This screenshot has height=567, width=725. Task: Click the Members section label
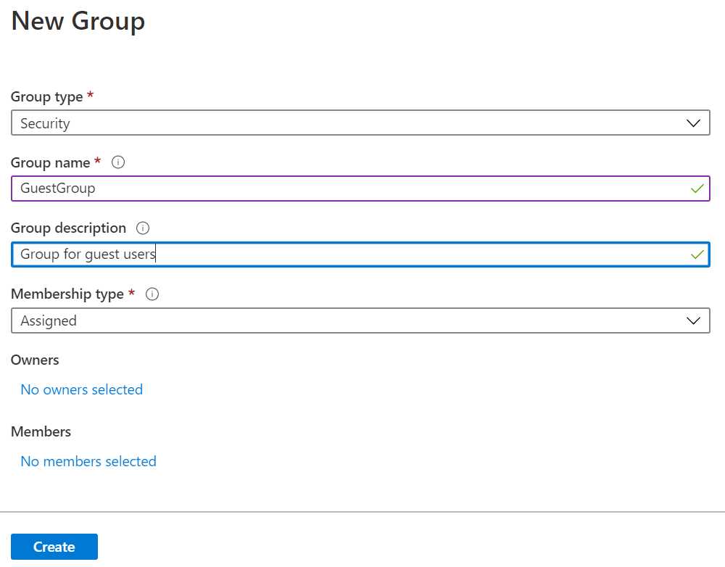pos(41,431)
